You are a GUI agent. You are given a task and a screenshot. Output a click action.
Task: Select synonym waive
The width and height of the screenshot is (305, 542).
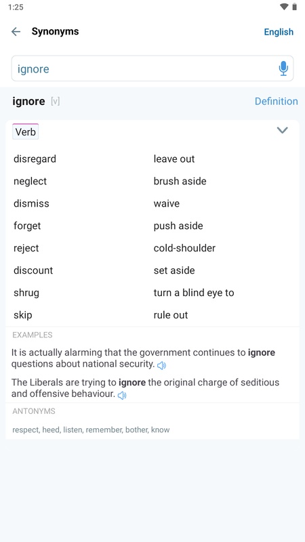(x=167, y=204)
